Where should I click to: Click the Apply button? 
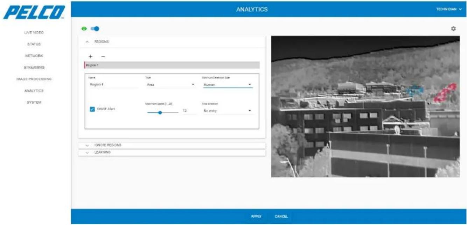256,217
